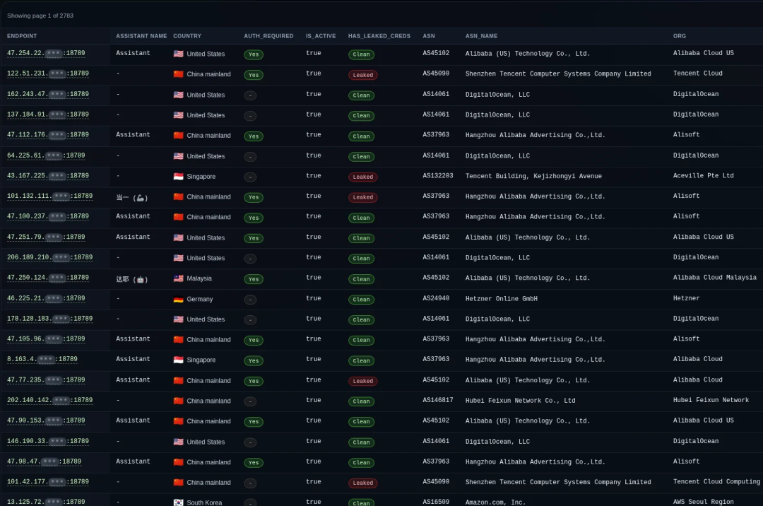
Task: Click the Leaked badge in 47.77.235 row
Action: pos(362,380)
